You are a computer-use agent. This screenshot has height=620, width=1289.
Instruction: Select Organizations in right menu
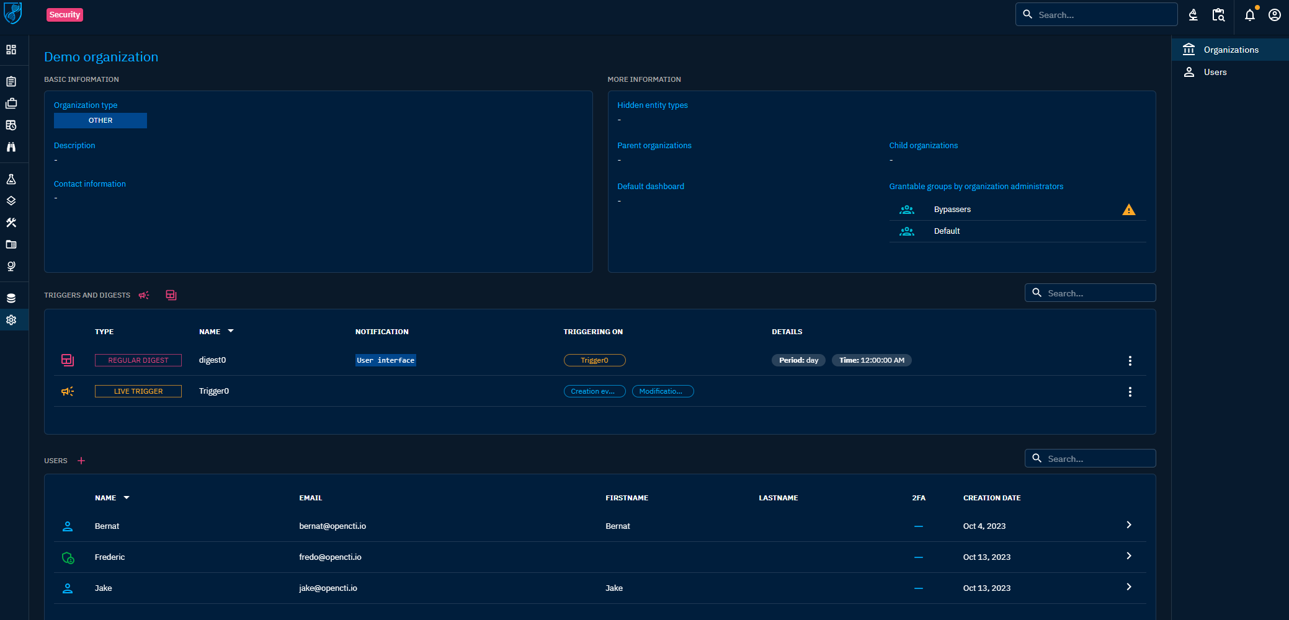pyautogui.click(x=1231, y=50)
